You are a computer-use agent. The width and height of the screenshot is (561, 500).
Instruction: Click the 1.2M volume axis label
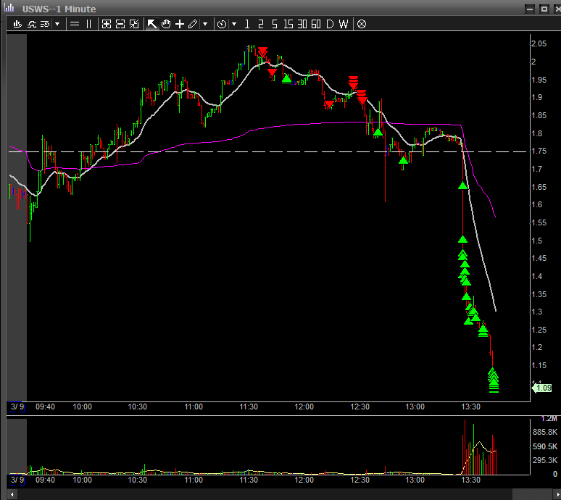[x=549, y=418]
